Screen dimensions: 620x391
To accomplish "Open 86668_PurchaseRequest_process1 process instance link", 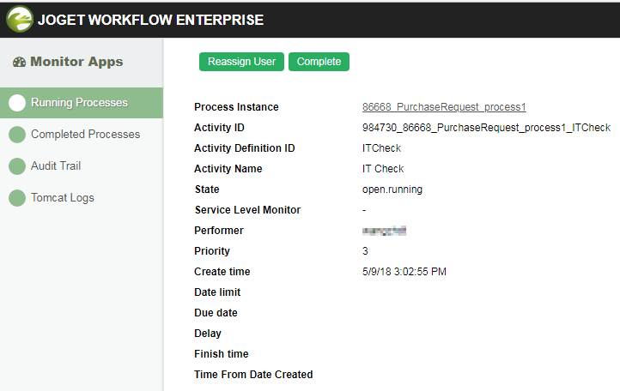I will (x=444, y=107).
